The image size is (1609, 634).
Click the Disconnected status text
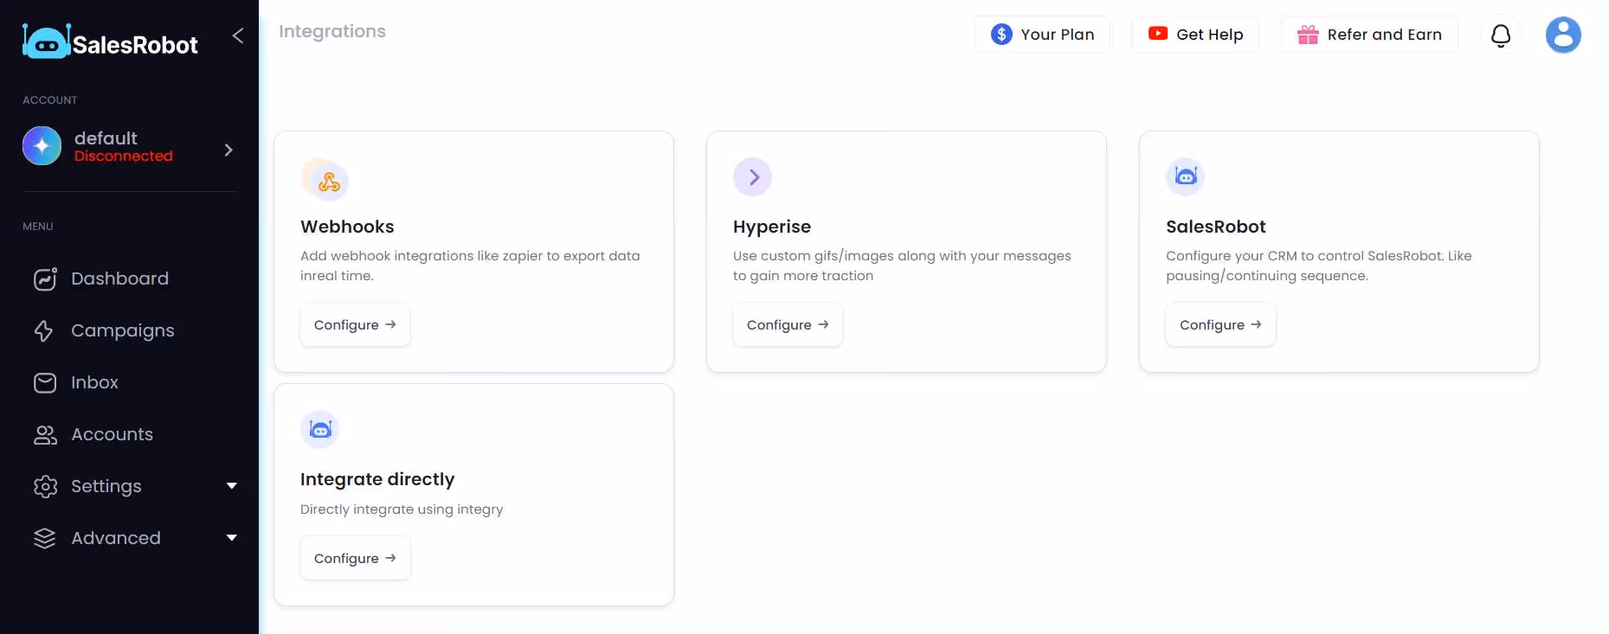pyautogui.click(x=124, y=157)
